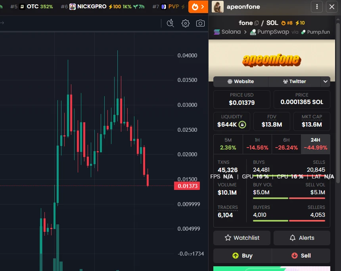Click the TXNS 45,326 value
Screen dimensions: 341x271
(x=228, y=170)
